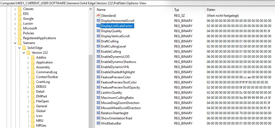
Task: Click '(Wert nicht festgelegt)' data cell
Action: click(x=223, y=16)
